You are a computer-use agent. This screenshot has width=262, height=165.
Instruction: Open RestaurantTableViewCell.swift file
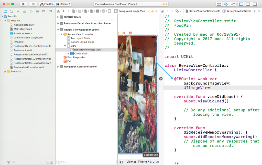31,54
